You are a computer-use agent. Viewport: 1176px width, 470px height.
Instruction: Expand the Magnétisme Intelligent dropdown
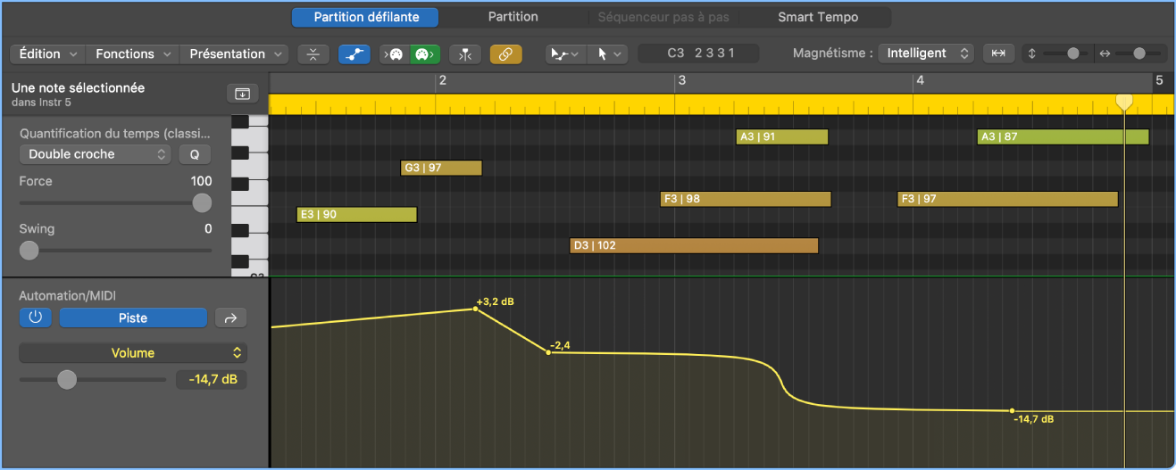click(925, 54)
